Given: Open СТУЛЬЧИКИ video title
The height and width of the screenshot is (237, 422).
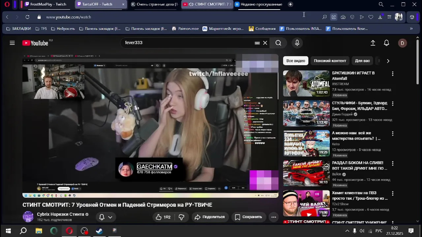Looking at the screenshot, I should tap(359, 106).
